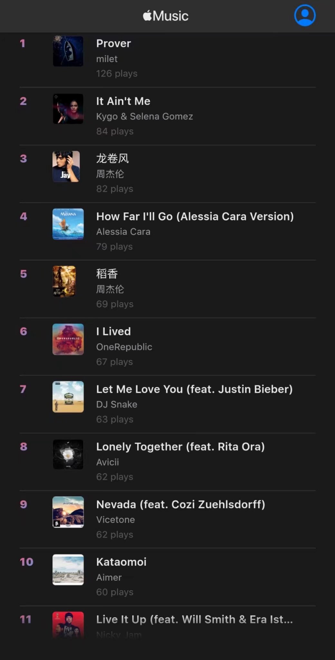335x660 pixels.
Task: Open the account profile icon
Action: coord(304,15)
